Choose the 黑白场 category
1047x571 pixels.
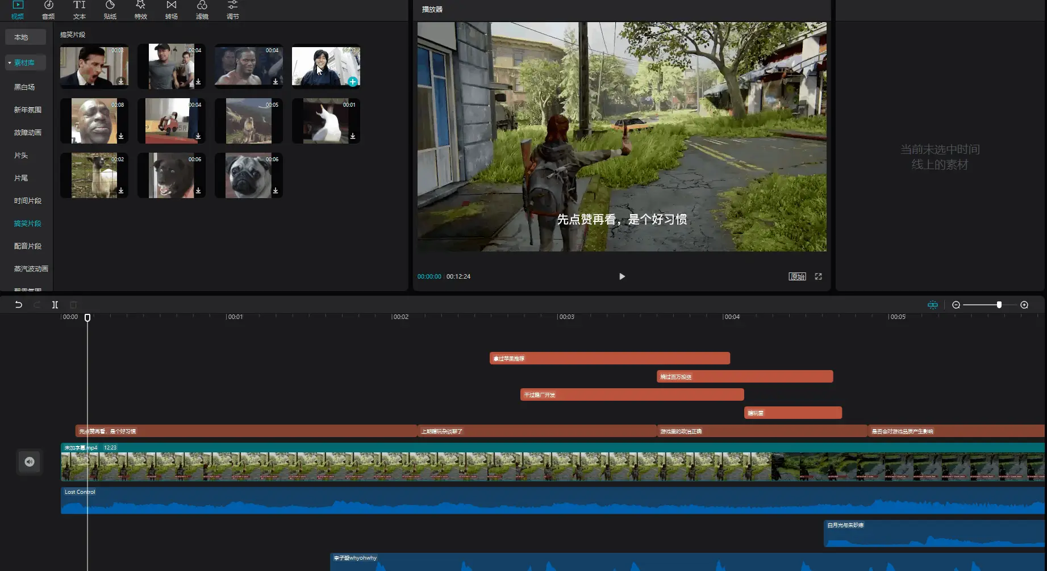pyautogui.click(x=24, y=87)
